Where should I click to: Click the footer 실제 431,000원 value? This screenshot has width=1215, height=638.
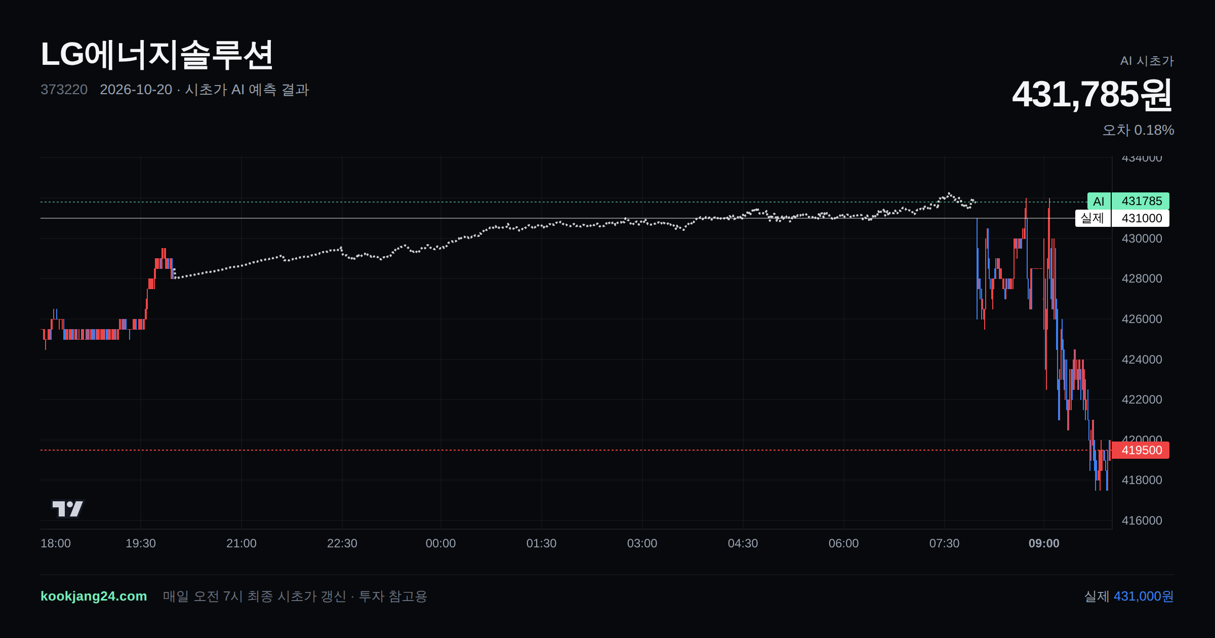pos(1129,596)
